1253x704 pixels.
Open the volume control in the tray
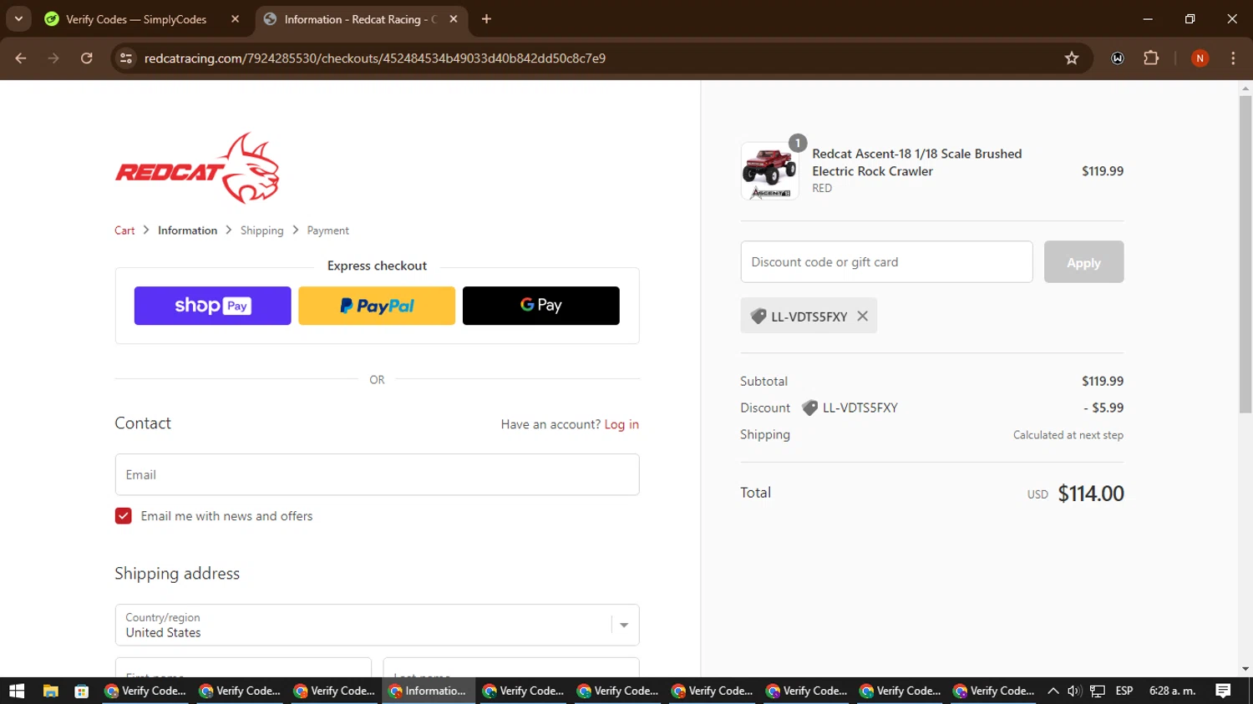pos(1075,691)
